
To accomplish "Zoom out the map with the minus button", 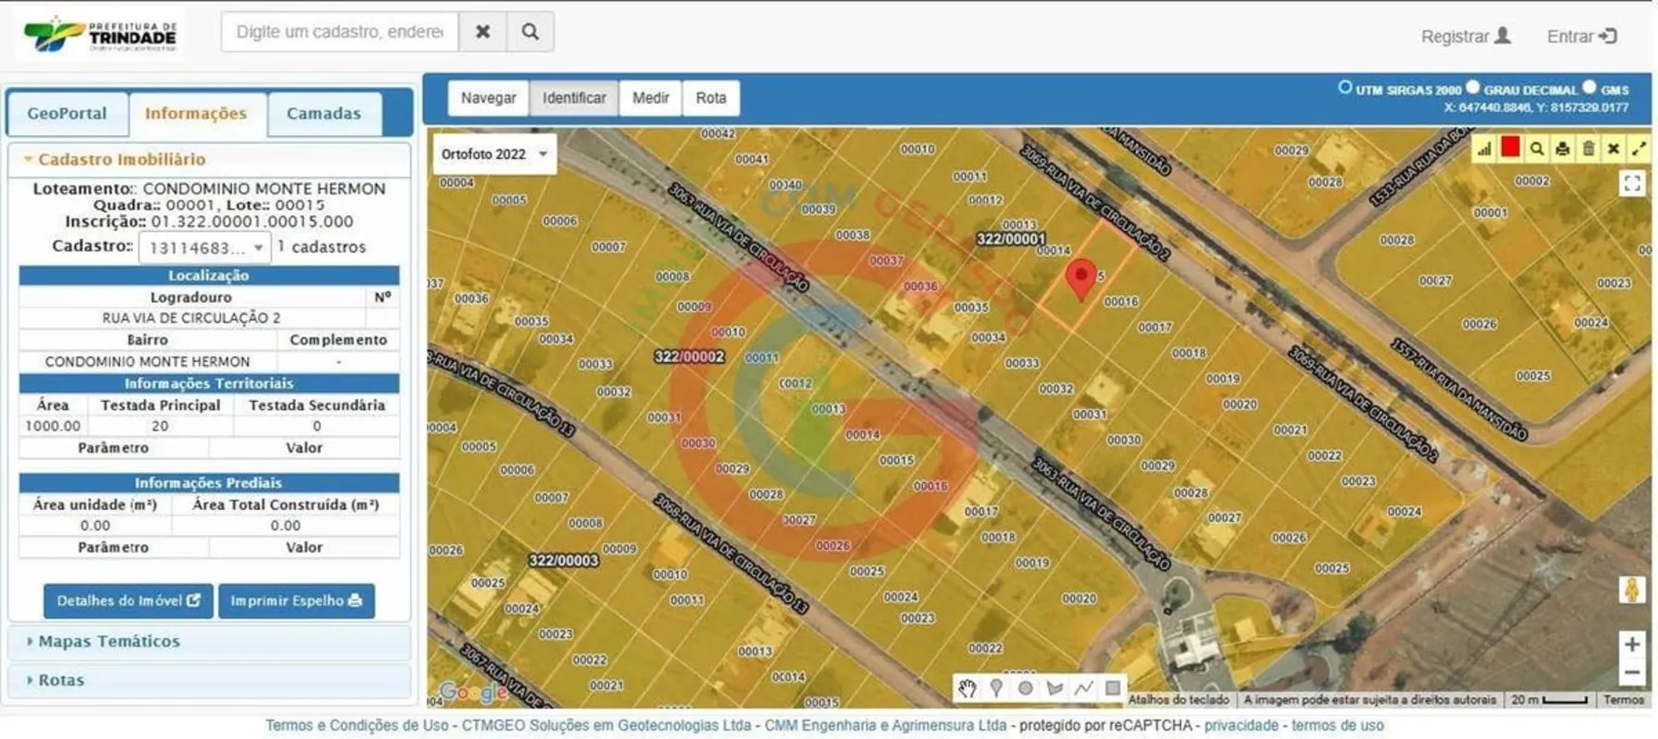I will tap(1632, 672).
